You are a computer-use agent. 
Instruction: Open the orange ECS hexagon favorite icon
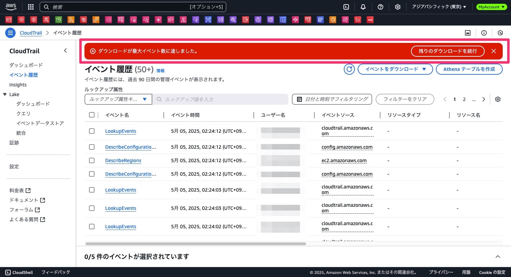[x=333, y=20]
